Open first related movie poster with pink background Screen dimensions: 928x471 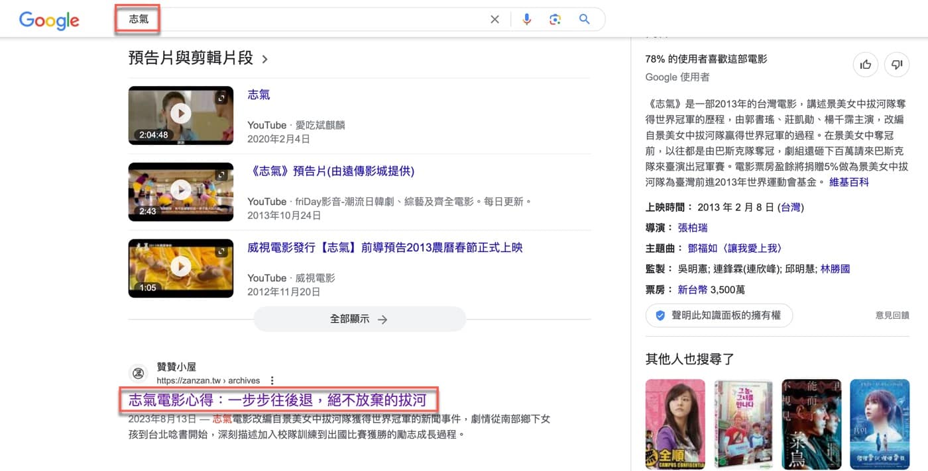click(675, 424)
